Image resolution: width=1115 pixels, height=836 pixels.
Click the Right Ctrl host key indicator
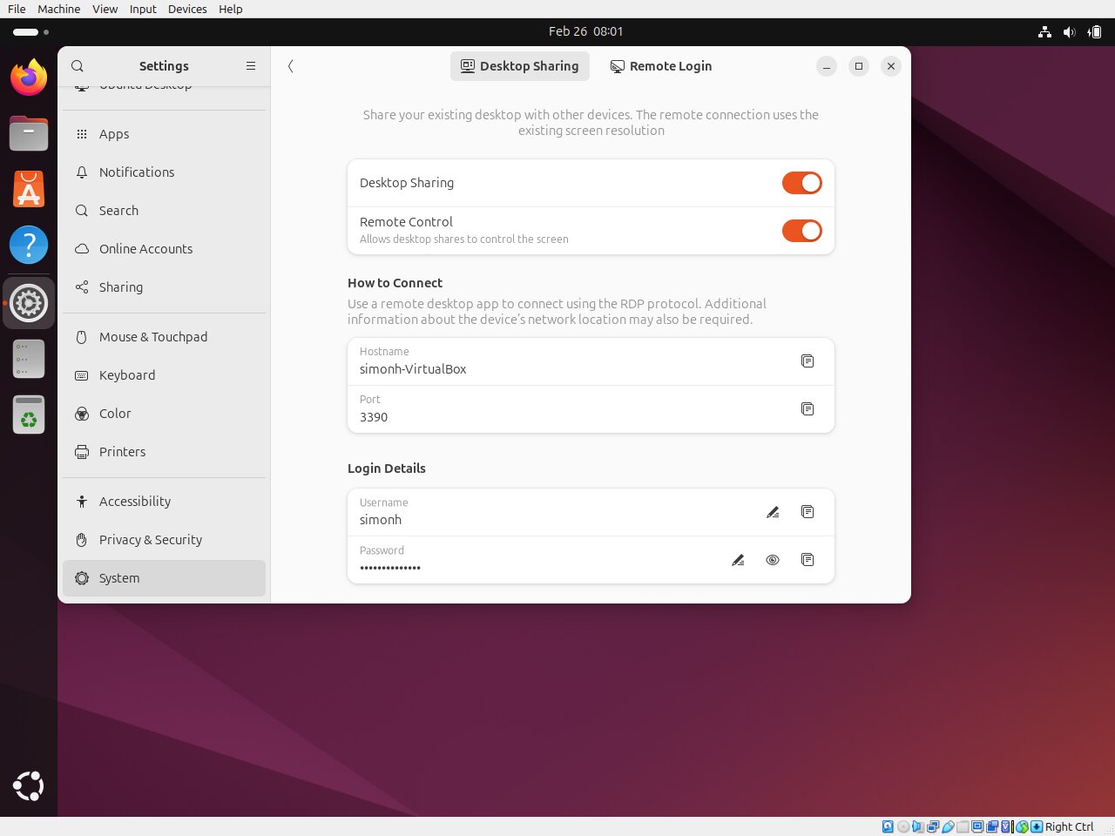point(1069,826)
